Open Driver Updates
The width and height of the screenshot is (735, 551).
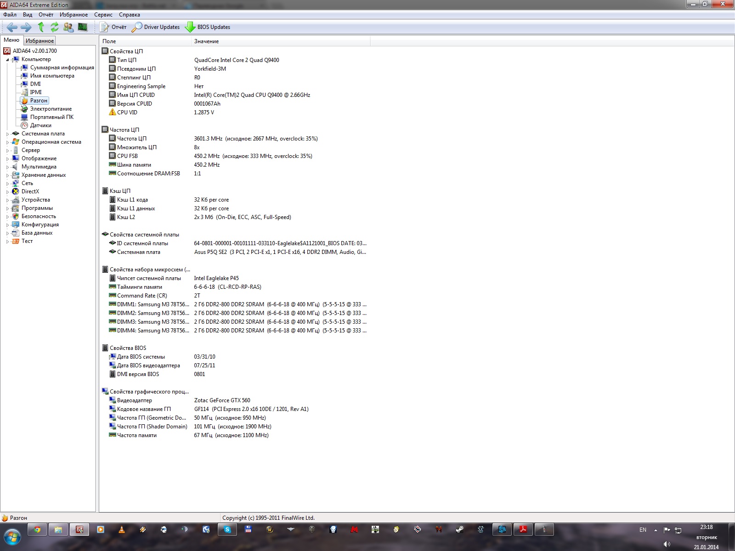click(x=156, y=27)
